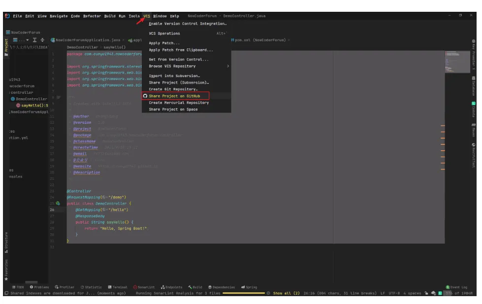This screenshot has height=304, width=482.
Task: Open the Statistic tool window
Action: (x=91, y=287)
